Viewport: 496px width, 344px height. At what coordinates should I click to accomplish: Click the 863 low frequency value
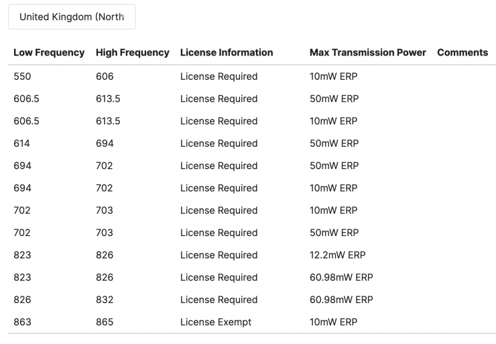pyautogui.click(x=22, y=322)
